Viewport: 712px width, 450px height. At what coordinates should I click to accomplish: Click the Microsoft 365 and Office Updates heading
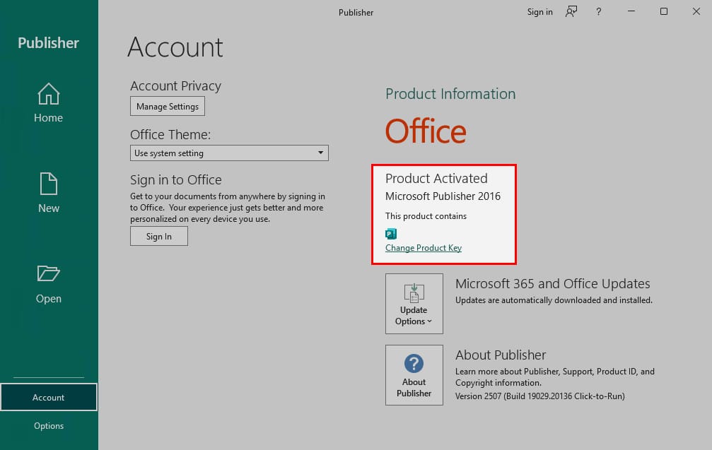(553, 283)
